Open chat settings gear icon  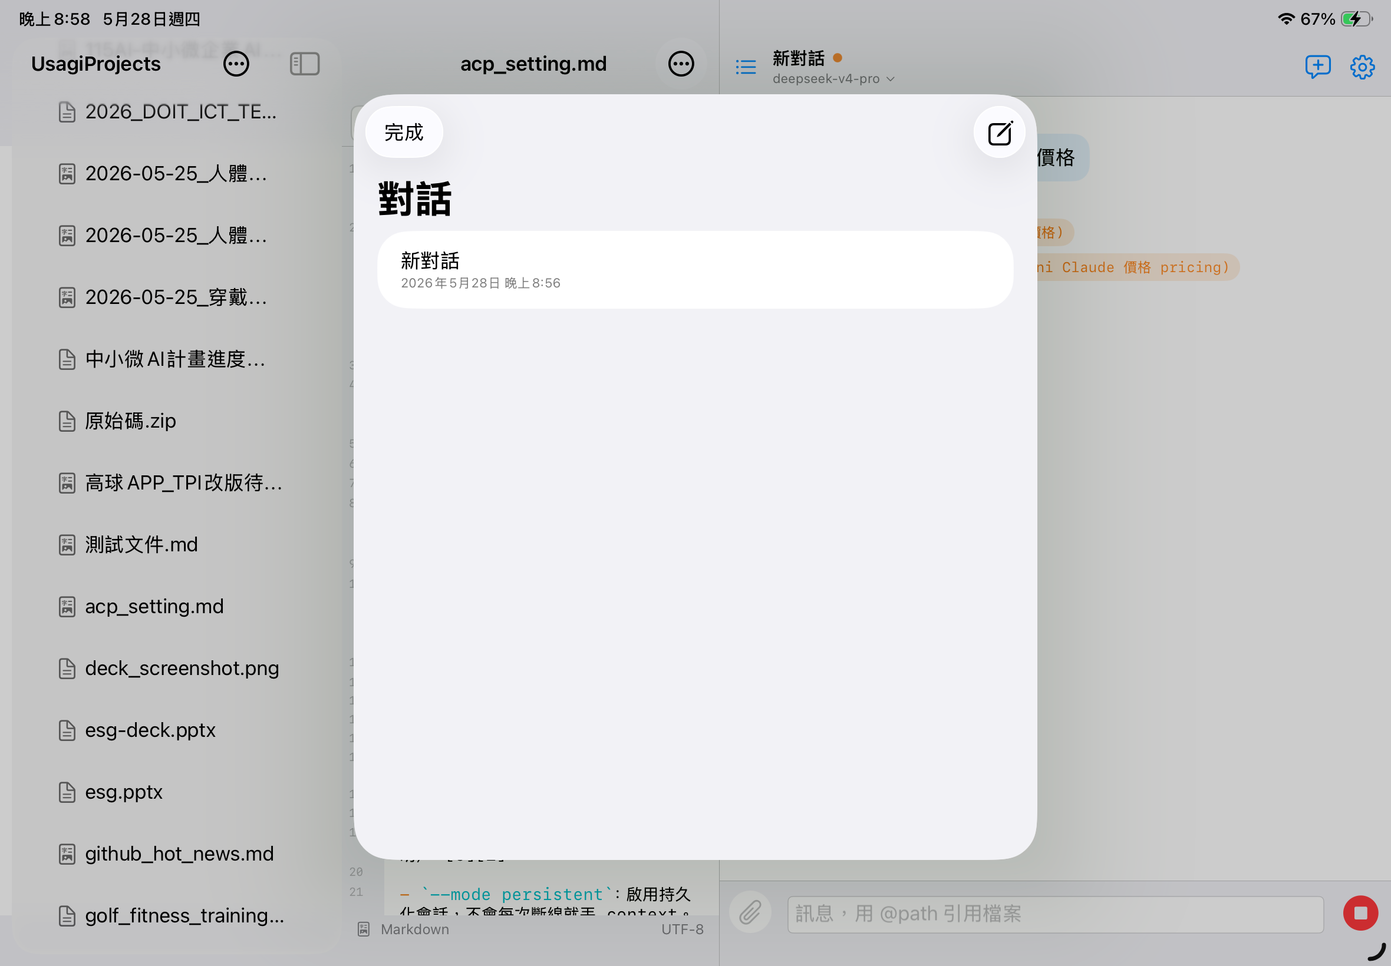(1362, 67)
